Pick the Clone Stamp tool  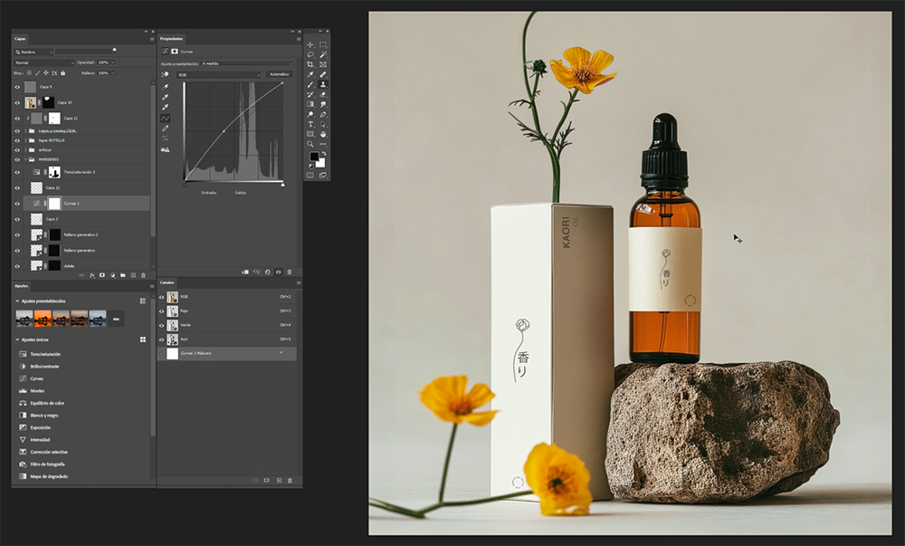click(323, 83)
